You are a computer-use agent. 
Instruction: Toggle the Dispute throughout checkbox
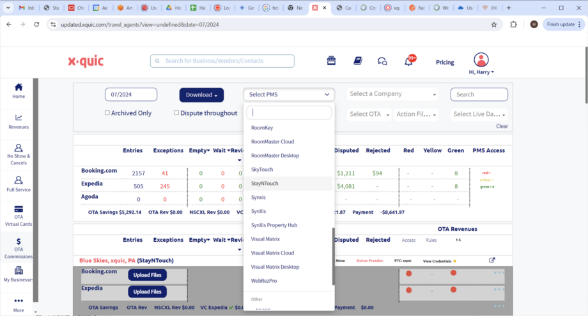tap(176, 113)
